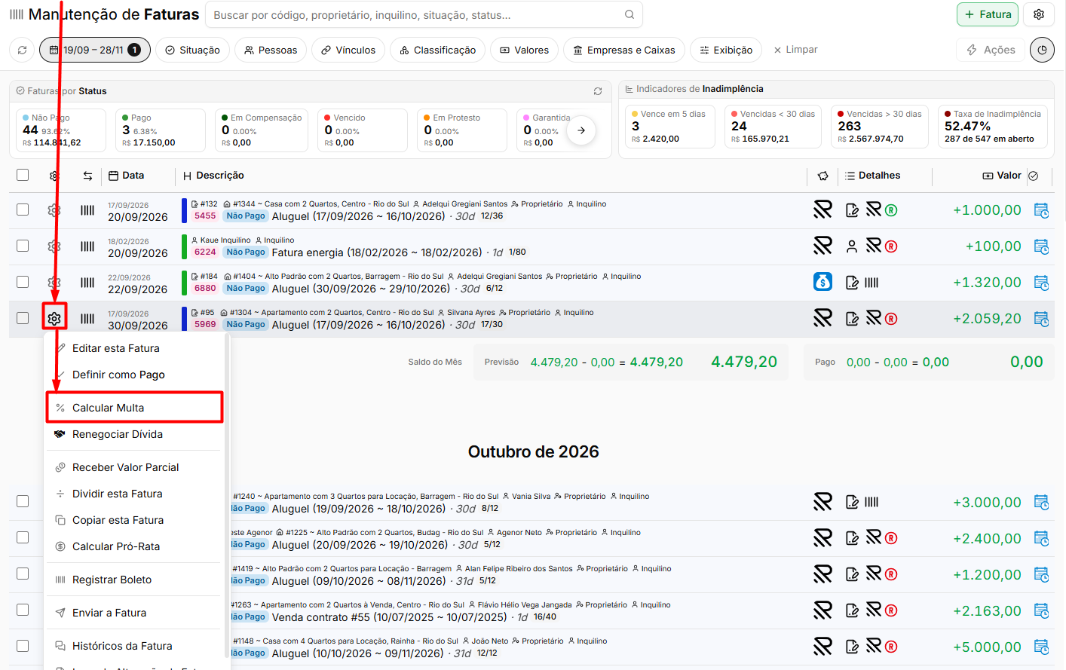Tick the select-all checkbox in the table header
The image size is (1066, 670).
23,175
